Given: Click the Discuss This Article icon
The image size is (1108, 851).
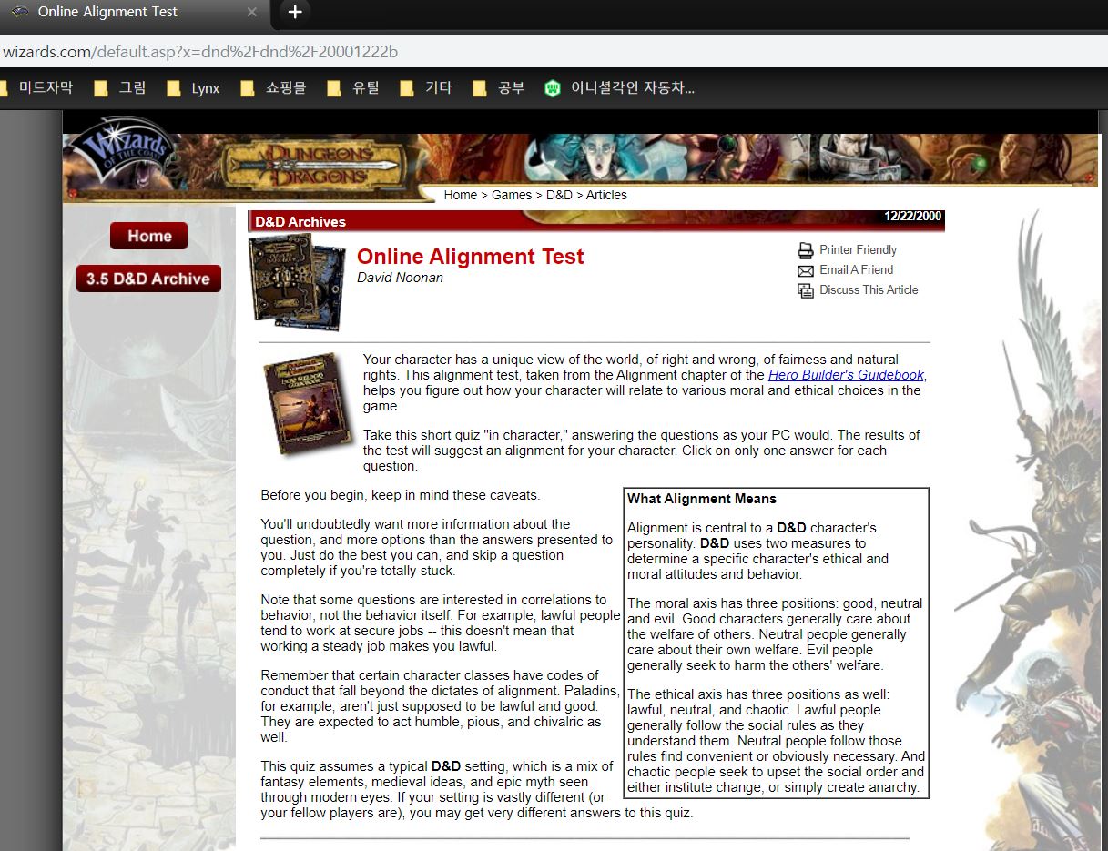Looking at the screenshot, I should point(806,290).
